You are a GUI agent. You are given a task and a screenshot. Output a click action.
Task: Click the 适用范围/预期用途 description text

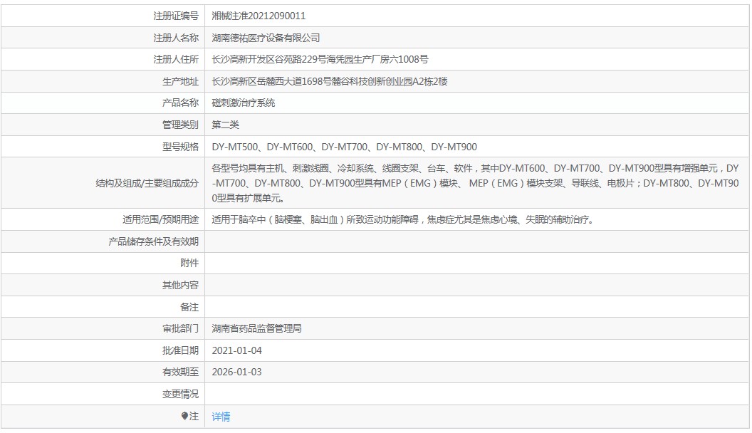coord(402,219)
